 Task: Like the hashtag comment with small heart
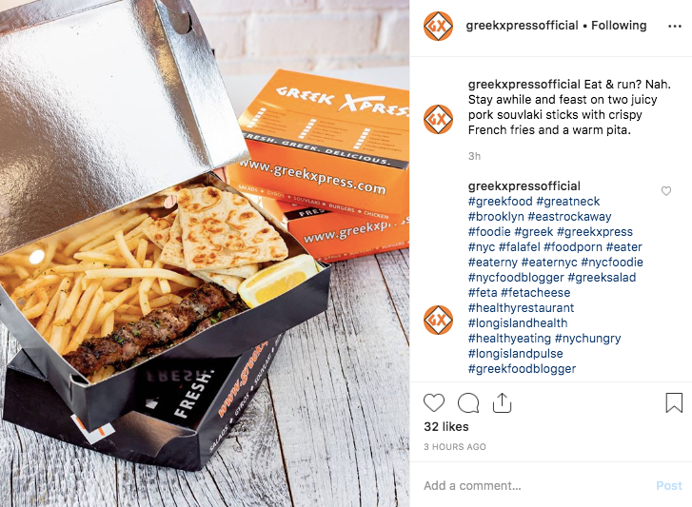click(666, 191)
